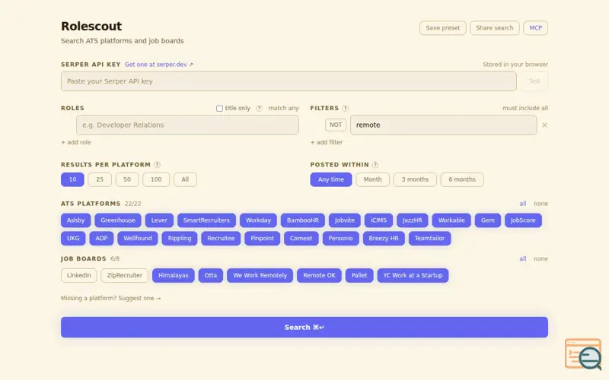This screenshot has width=609, height=380.
Task: Toggle the Otta job board chip
Action: coord(211,275)
